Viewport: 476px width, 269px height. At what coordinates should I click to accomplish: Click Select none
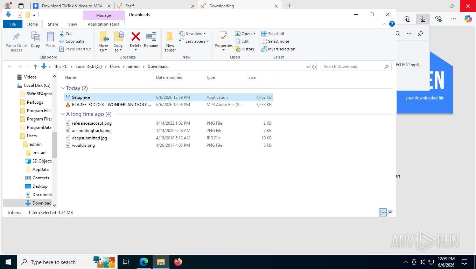click(x=275, y=41)
